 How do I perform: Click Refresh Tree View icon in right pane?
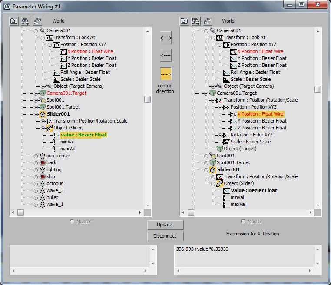click(208, 21)
